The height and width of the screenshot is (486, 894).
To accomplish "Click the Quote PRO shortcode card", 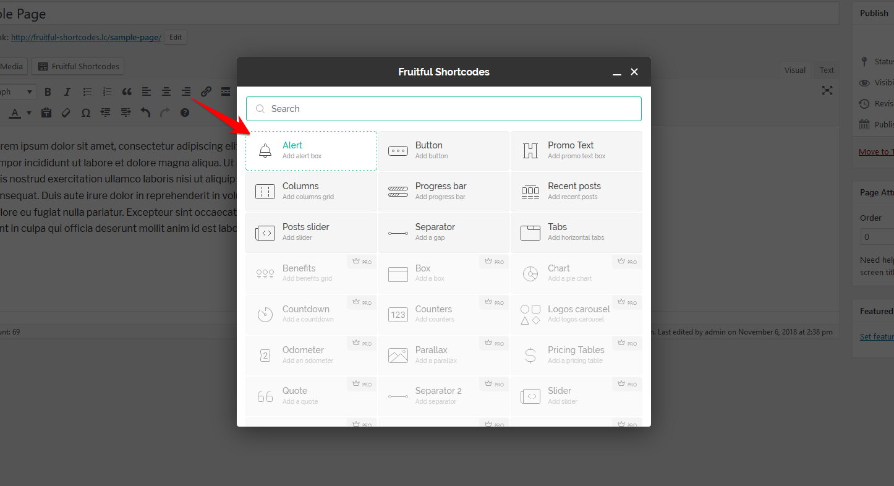I will pos(311,396).
